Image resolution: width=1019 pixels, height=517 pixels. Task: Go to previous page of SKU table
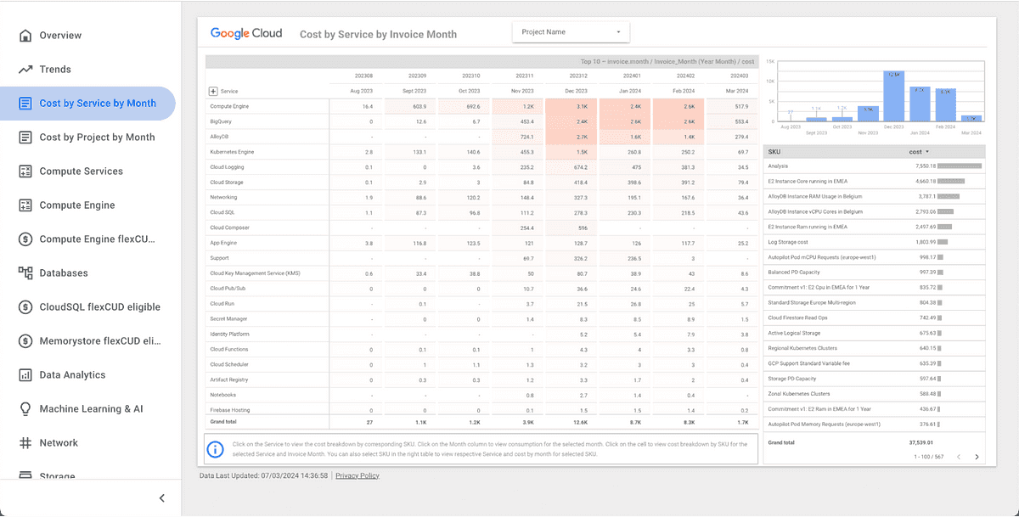pos(959,457)
